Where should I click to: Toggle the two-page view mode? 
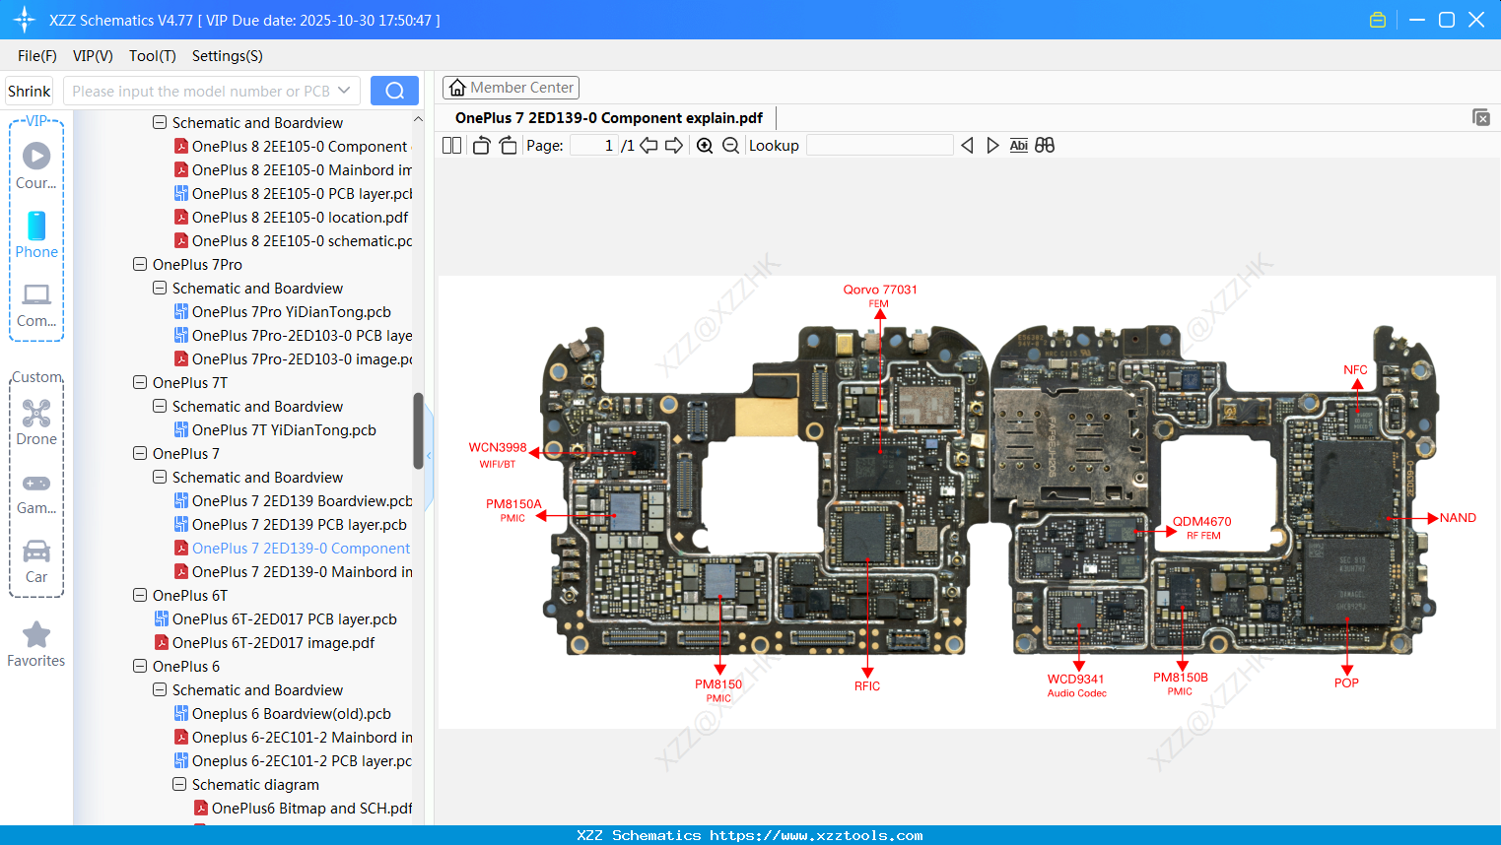(x=451, y=144)
